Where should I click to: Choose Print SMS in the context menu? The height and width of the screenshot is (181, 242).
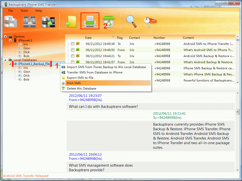[x=106, y=83]
